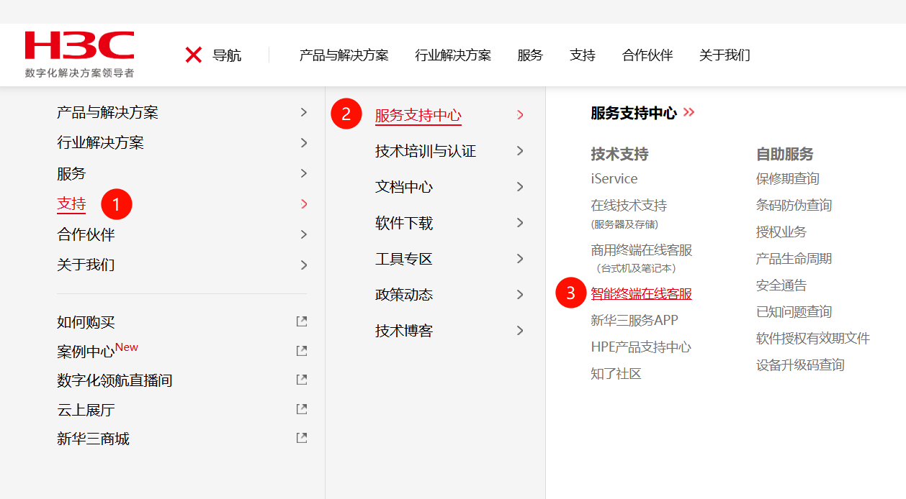Click 数字化解决方案领导者 tagline text
This screenshot has width=906, height=499.
[79, 73]
